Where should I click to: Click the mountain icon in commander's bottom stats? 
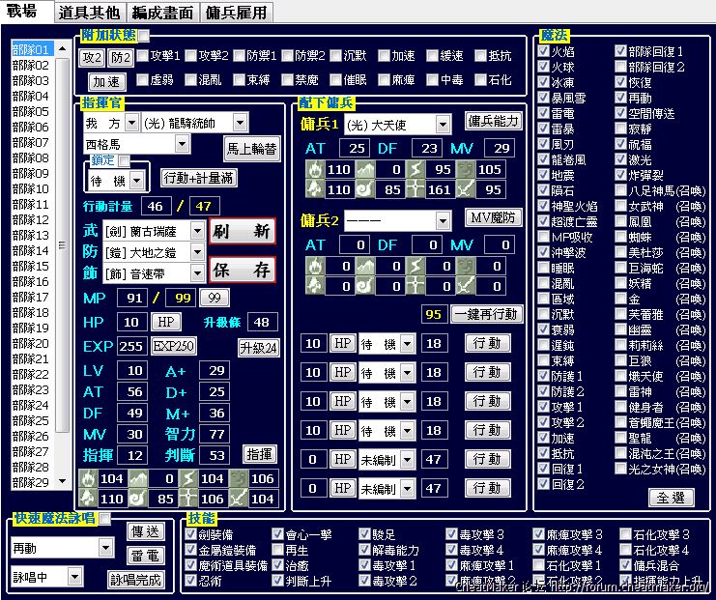point(139,479)
